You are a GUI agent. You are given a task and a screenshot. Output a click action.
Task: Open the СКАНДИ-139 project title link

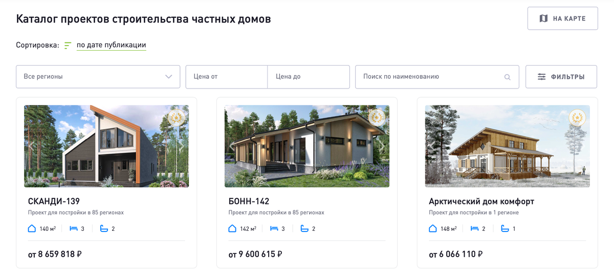[54, 201]
